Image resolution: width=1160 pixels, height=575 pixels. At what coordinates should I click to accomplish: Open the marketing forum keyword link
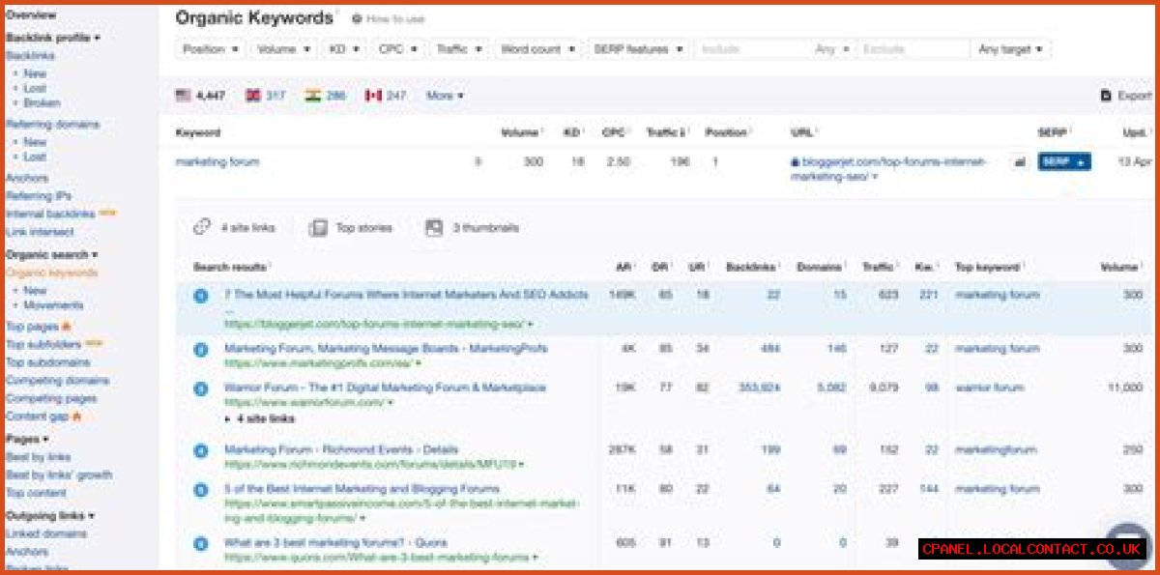point(217,162)
